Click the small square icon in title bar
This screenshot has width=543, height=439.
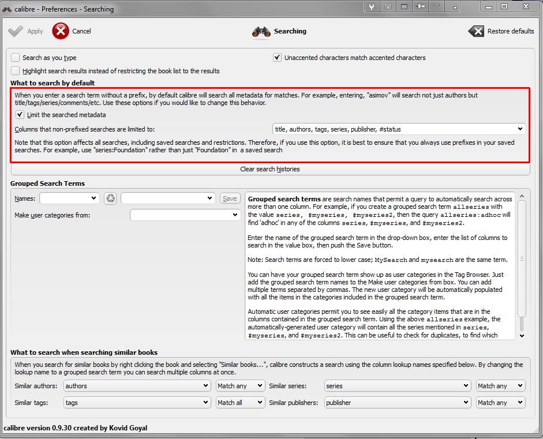coord(455,7)
